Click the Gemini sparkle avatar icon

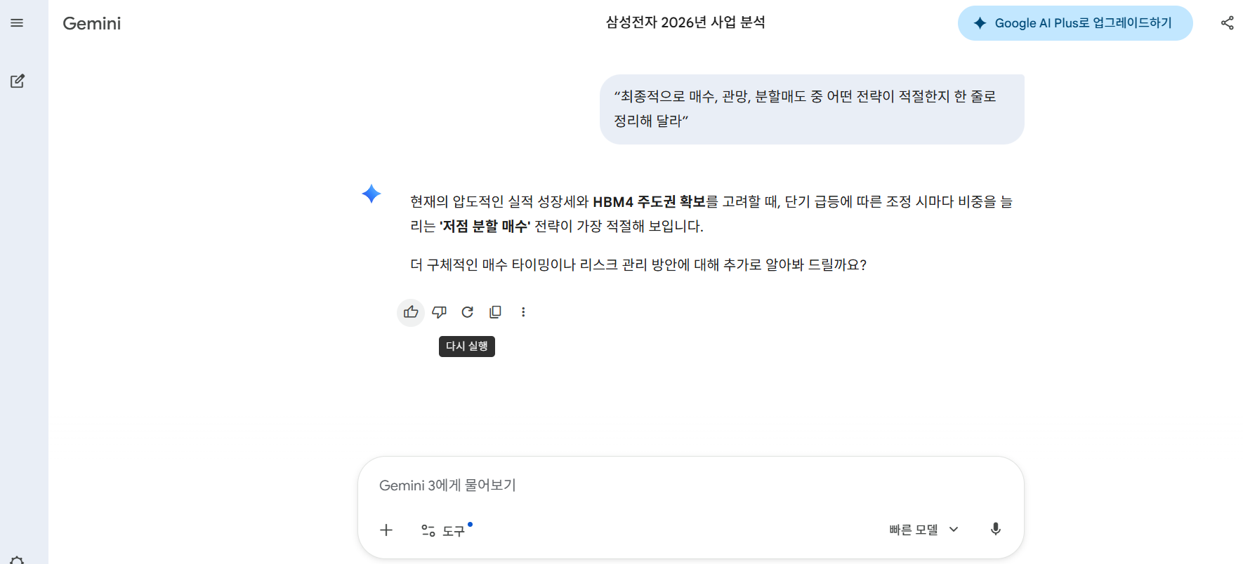(x=371, y=194)
